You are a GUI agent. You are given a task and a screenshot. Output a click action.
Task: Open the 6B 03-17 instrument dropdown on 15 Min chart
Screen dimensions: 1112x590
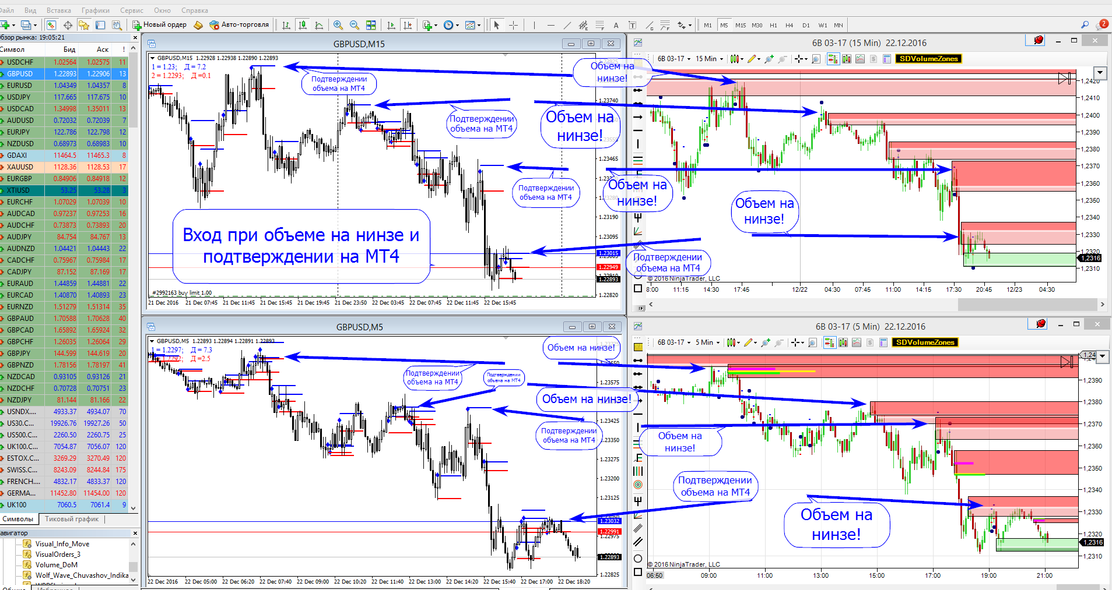673,59
